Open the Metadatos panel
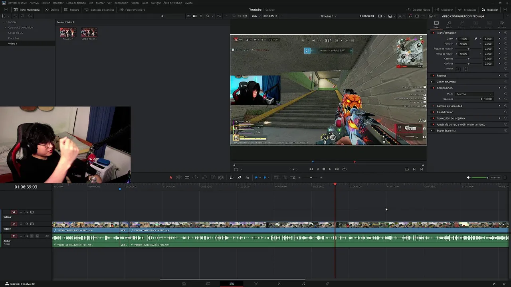Screen dimensions: 511x287 point(467,10)
